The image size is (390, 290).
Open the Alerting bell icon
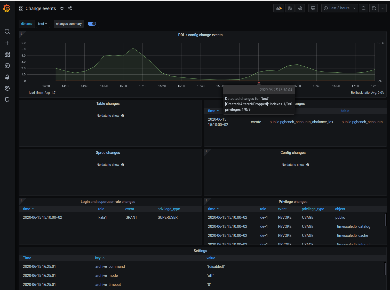point(7,77)
